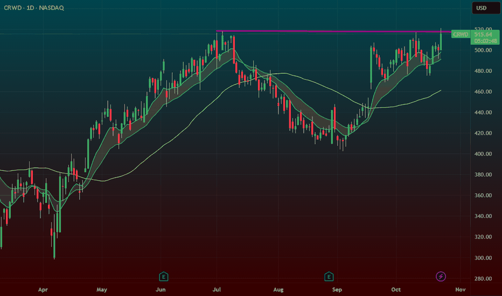
Task: Select the purple horizontal resistance line
Action: click(323, 31)
